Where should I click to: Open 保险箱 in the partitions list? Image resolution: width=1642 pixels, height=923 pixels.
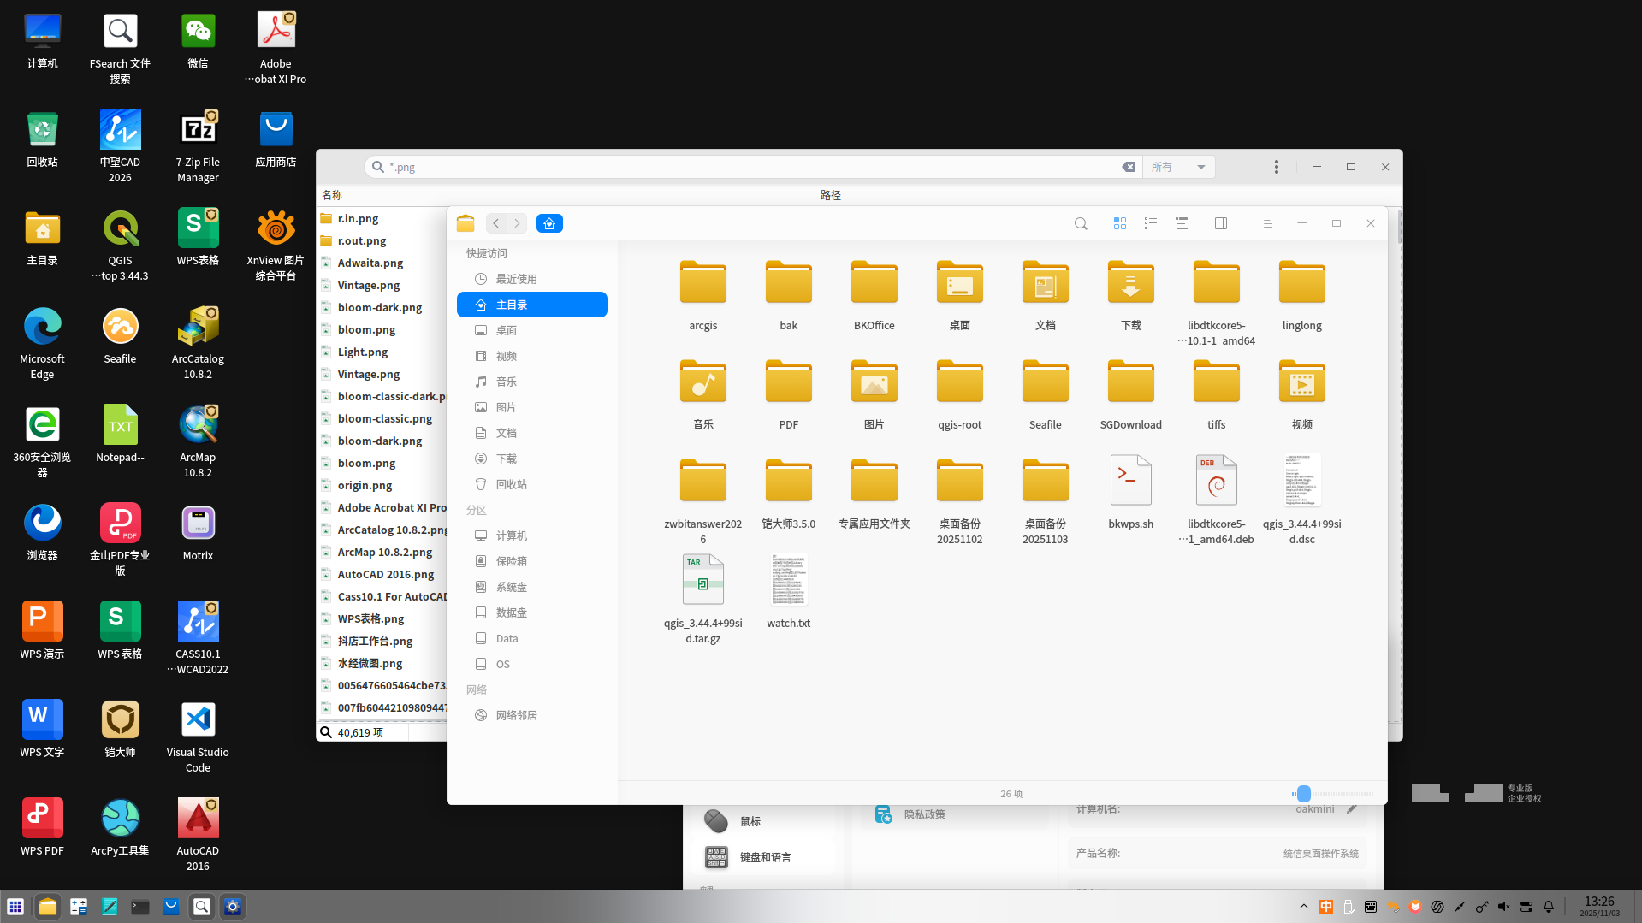pos(532,561)
